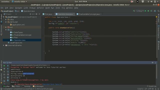Image resolution: width=160 pixels, height=90 pixels.
Task: Select DataTypes class in the project tree
Action: (18, 32)
